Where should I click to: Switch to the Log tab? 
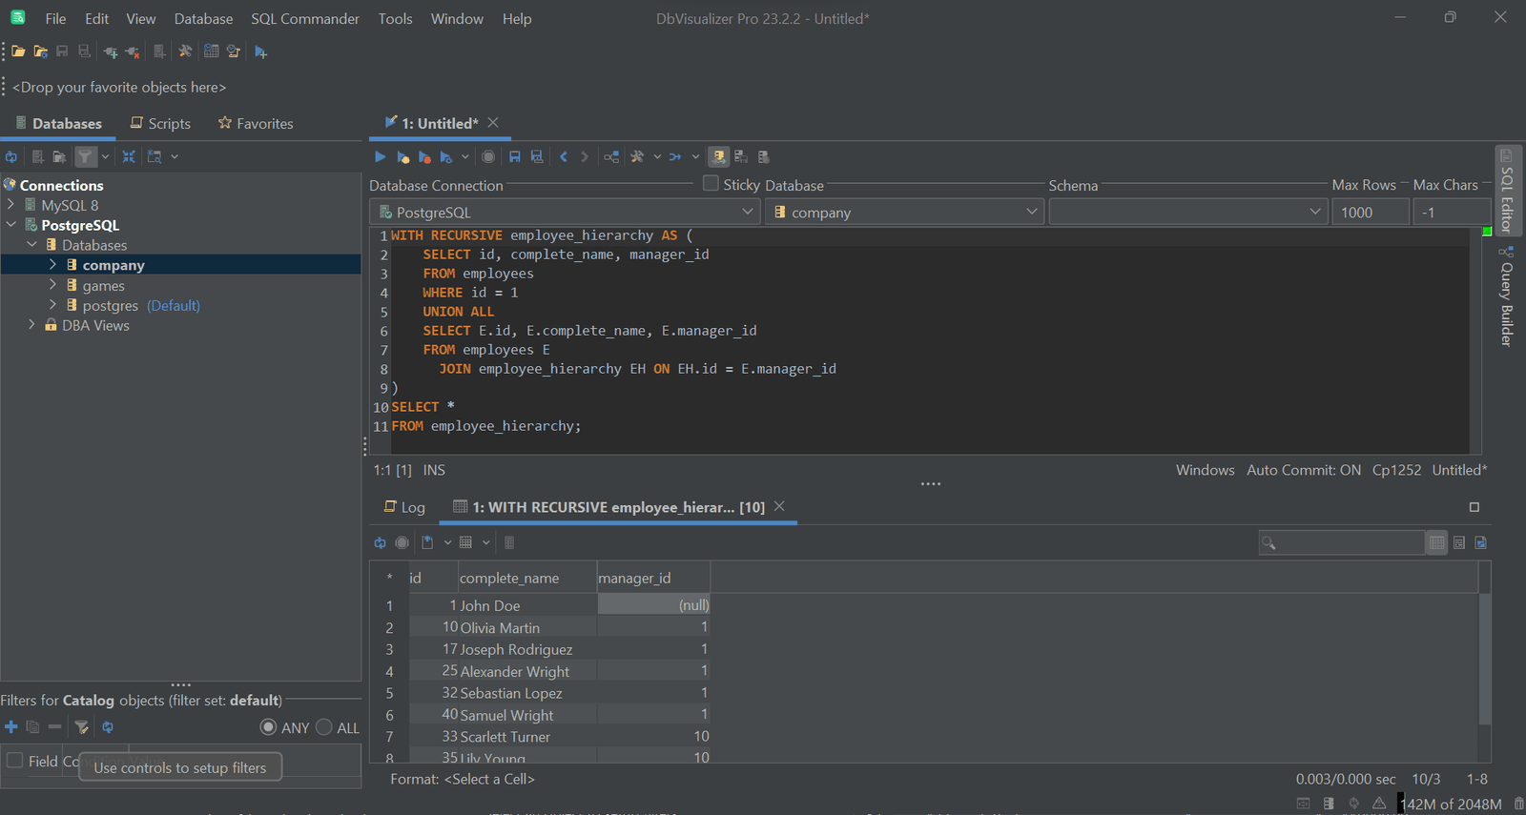pos(404,507)
